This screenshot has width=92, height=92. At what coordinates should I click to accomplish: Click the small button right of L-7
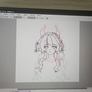[x=47, y=18]
